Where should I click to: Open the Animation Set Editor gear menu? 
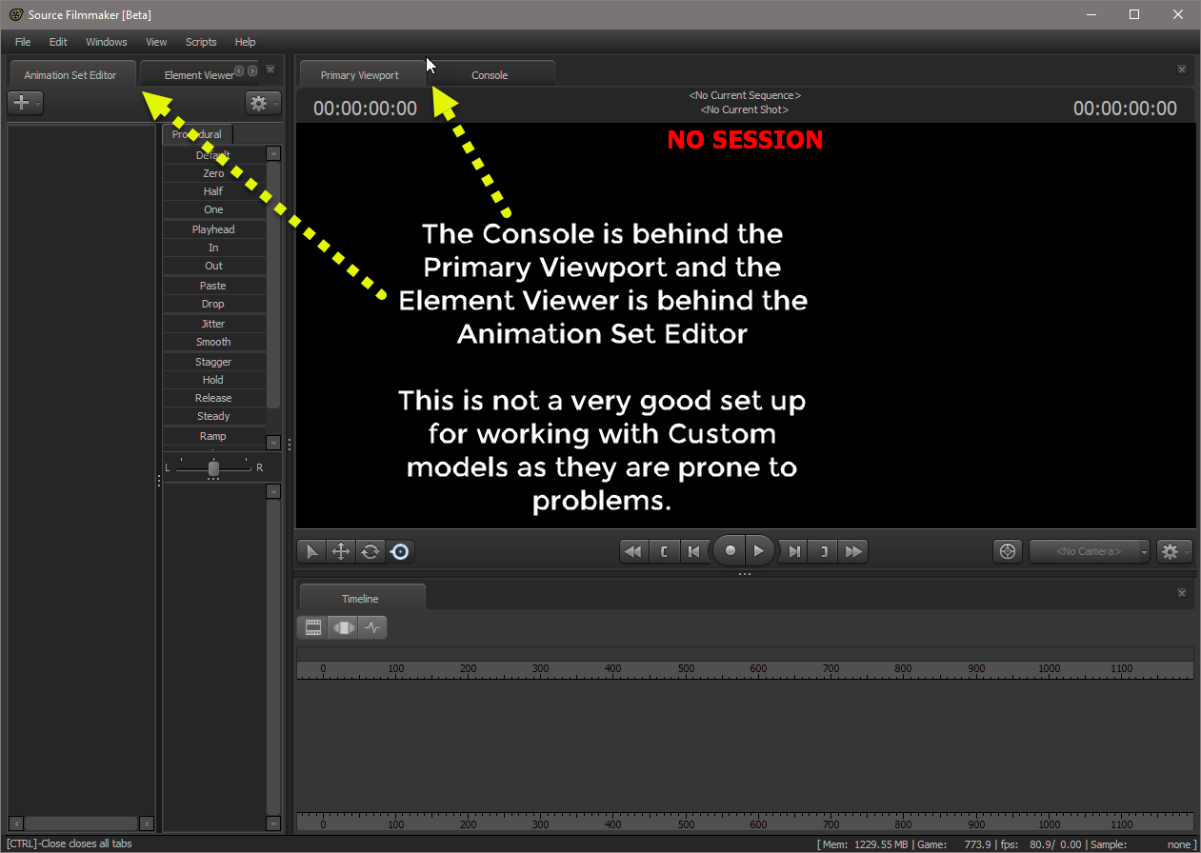click(262, 103)
